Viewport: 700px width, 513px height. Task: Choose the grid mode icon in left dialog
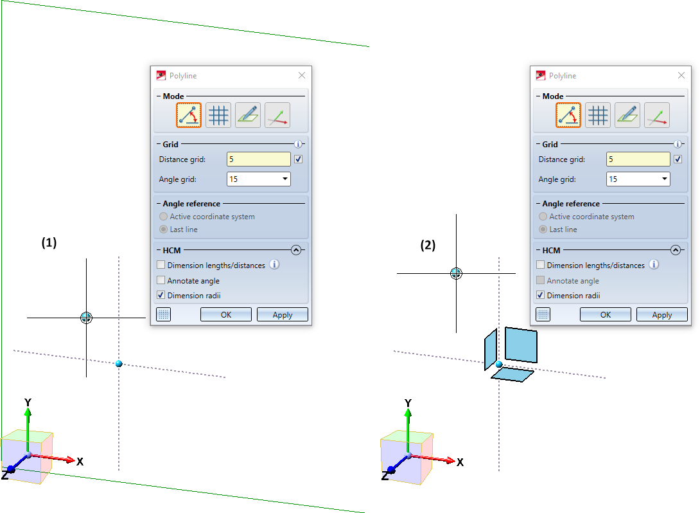coord(218,115)
